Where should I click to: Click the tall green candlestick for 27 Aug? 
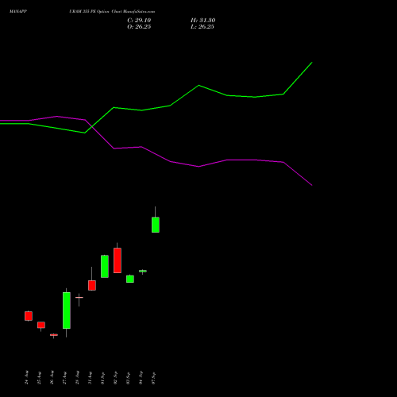[x=67, y=310]
